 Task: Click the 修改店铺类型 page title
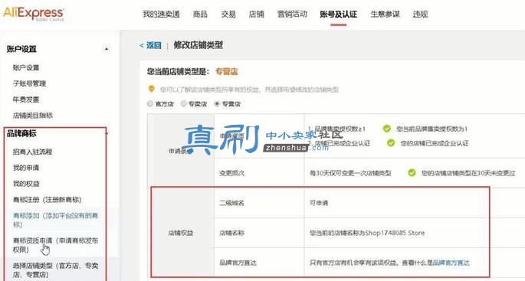point(199,45)
